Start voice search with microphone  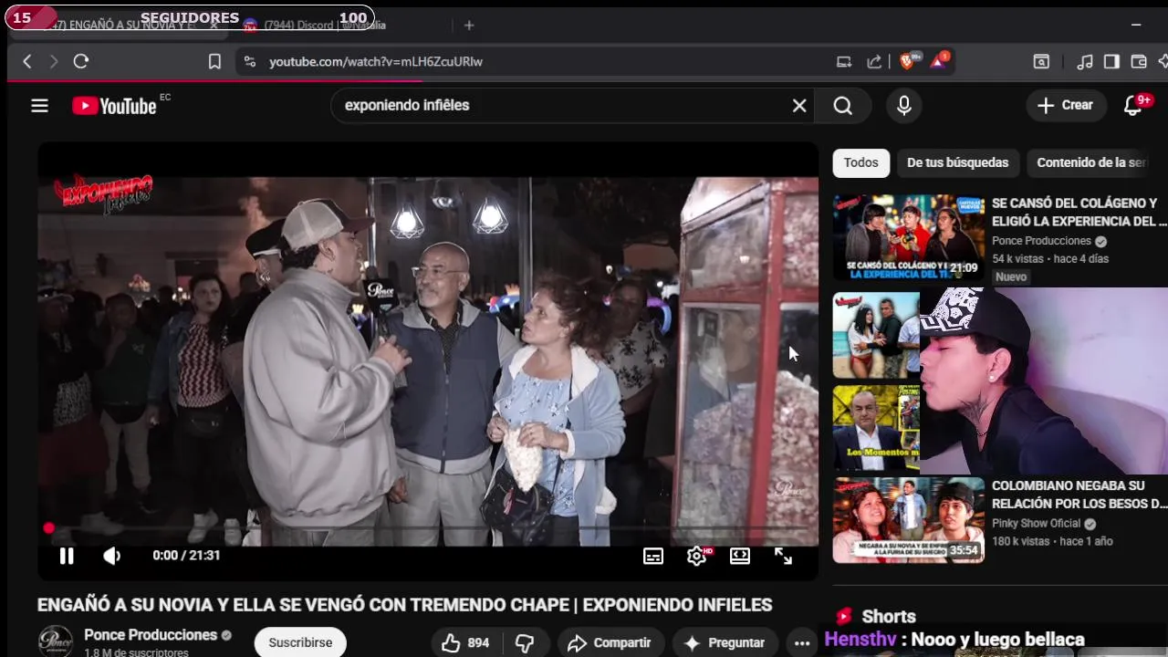(x=904, y=106)
